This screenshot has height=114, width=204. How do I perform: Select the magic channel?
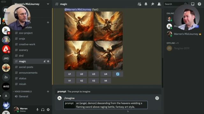32,61
